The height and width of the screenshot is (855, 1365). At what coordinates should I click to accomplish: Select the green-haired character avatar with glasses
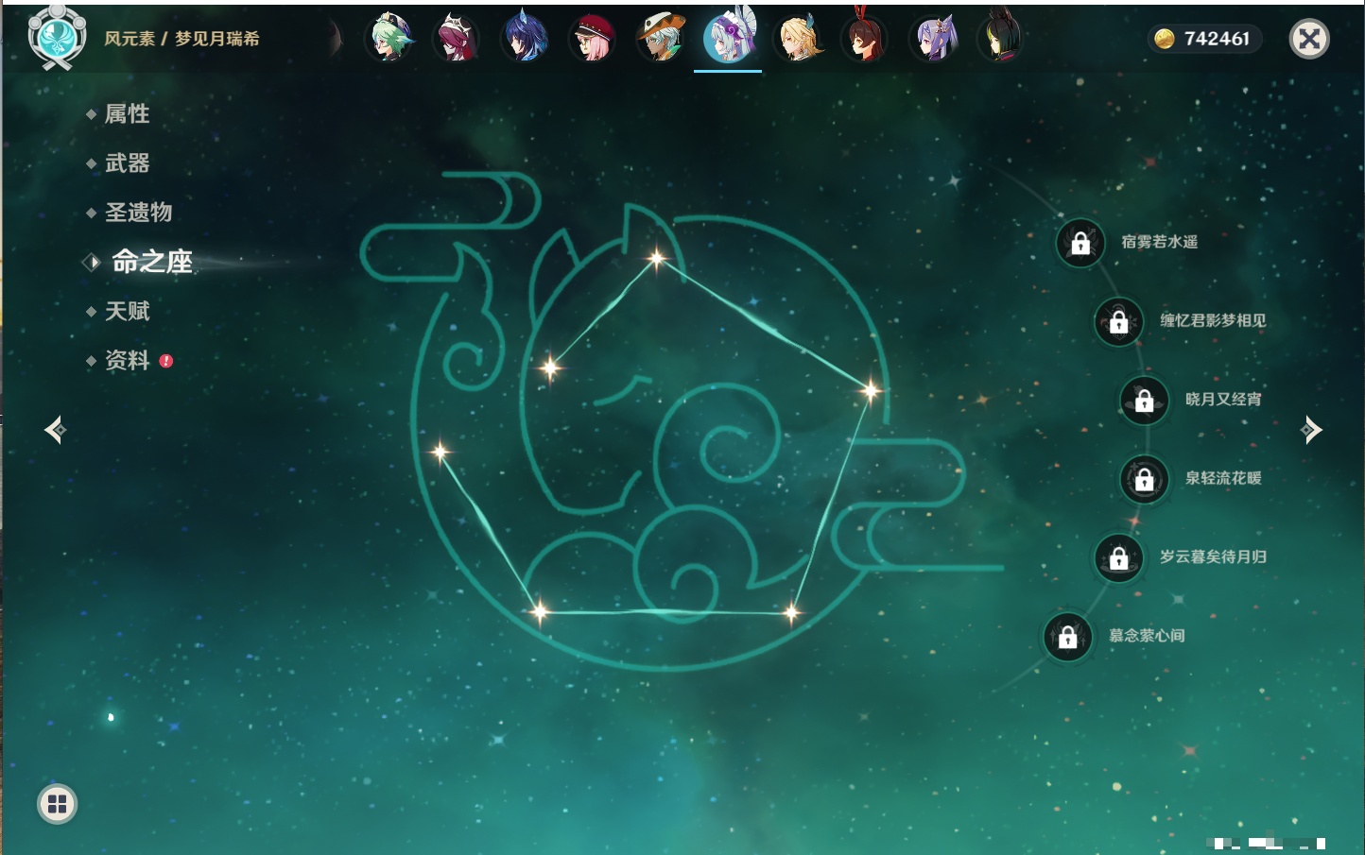pos(389,39)
